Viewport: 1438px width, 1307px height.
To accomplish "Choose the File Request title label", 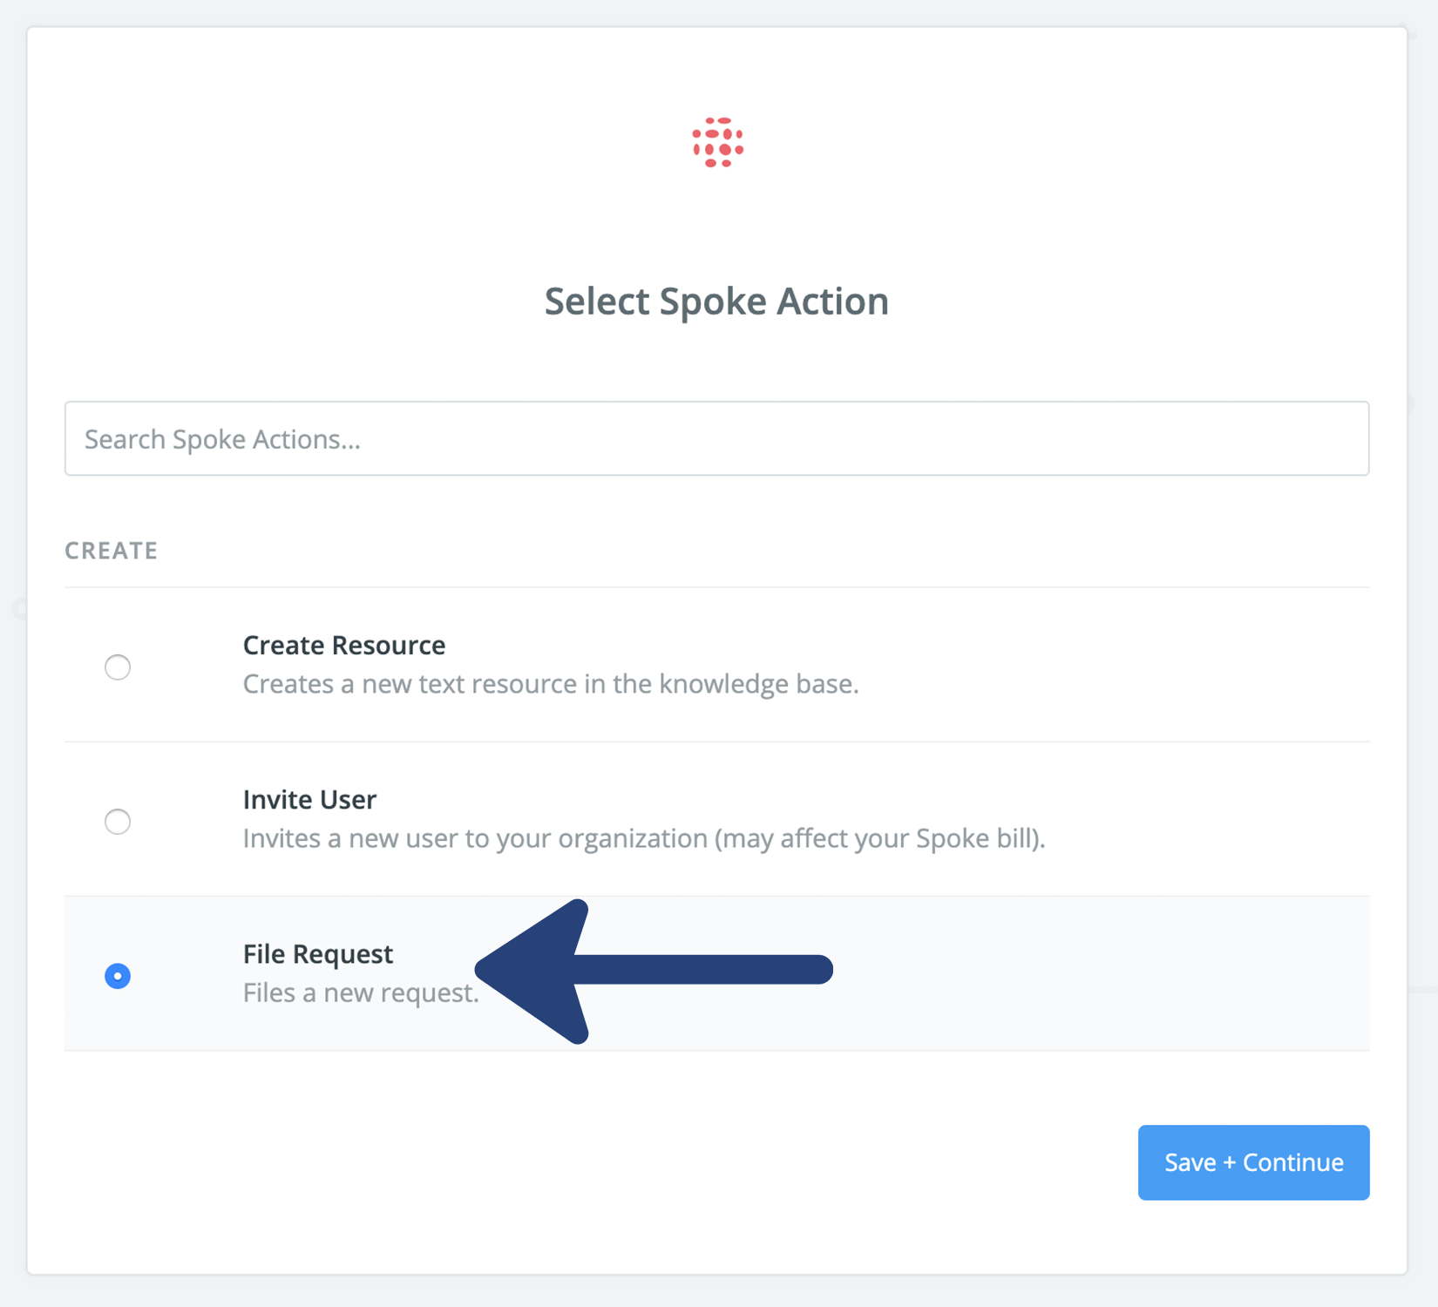I will click(318, 954).
